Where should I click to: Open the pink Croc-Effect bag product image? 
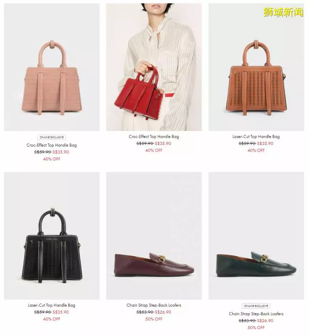[x=52, y=67]
